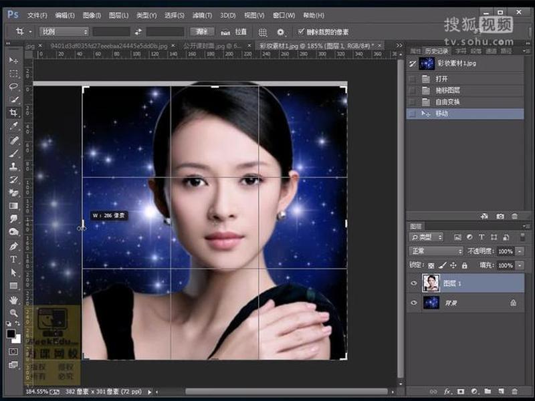Screen dimensions: 535x401
Task: Delete layer with the Layers panel trash
Action: (514, 392)
